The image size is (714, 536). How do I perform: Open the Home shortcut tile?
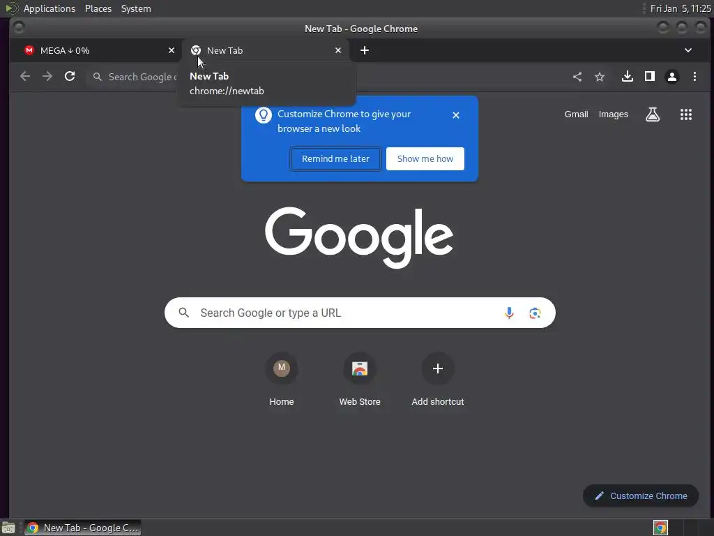(x=282, y=380)
